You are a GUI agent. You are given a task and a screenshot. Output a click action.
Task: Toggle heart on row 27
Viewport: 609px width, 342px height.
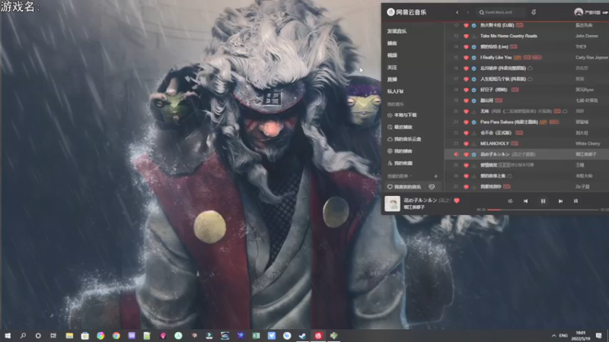[466, 186]
